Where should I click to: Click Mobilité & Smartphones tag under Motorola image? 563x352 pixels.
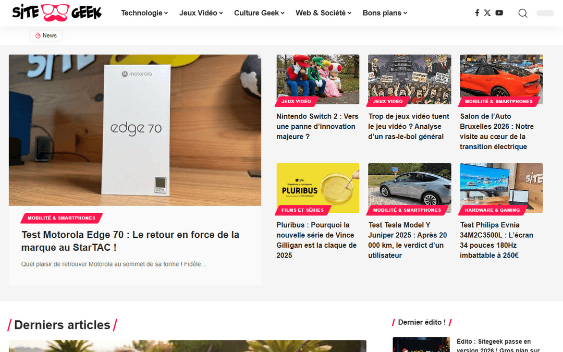62,218
